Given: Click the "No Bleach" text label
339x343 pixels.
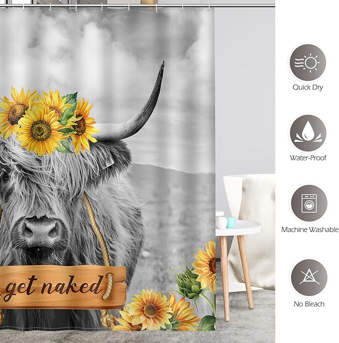Looking at the screenshot, I should pos(308,303).
